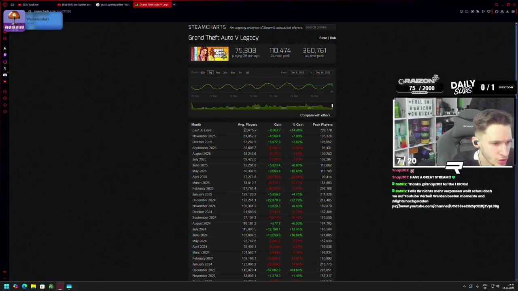Set chart zoom to 1y
The width and height of the screenshot is (518, 291).
tap(240, 73)
